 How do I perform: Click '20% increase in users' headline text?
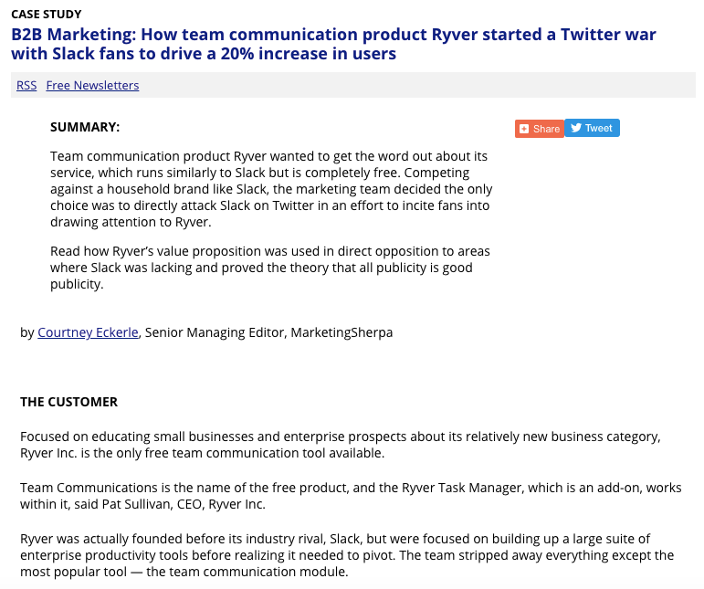click(x=309, y=54)
